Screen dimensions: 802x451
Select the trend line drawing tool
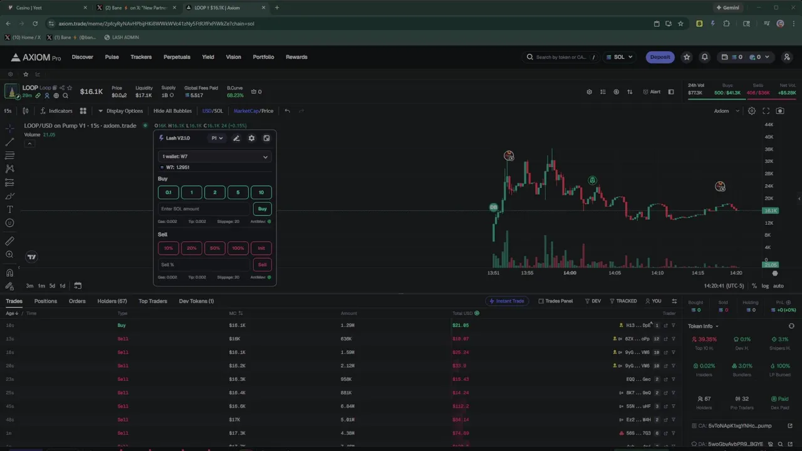(9, 142)
